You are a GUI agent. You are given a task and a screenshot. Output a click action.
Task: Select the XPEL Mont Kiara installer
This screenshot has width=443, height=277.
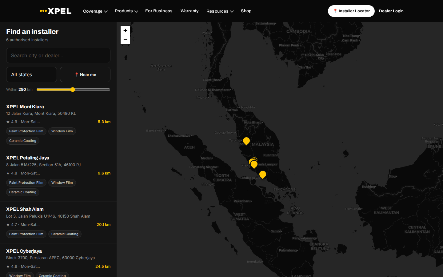coord(58,124)
